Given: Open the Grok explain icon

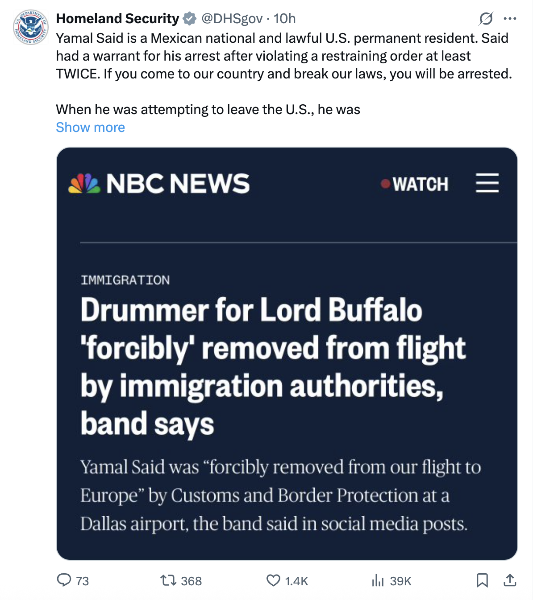Looking at the screenshot, I should [486, 19].
